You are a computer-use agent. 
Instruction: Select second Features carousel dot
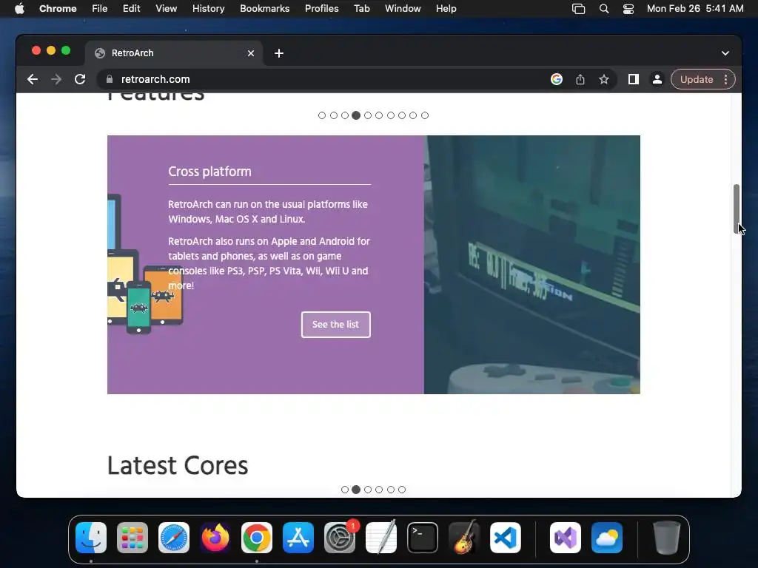334,115
